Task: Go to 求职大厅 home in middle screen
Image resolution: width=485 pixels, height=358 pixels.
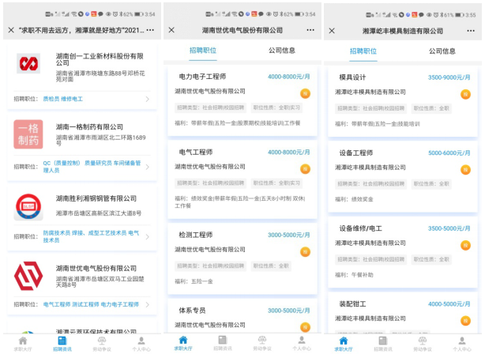Action: [183, 344]
